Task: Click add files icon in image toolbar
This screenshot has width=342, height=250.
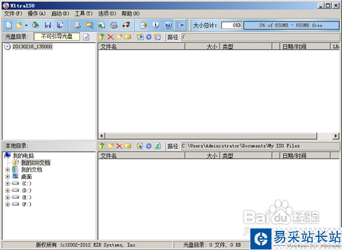Action: (x=140, y=37)
